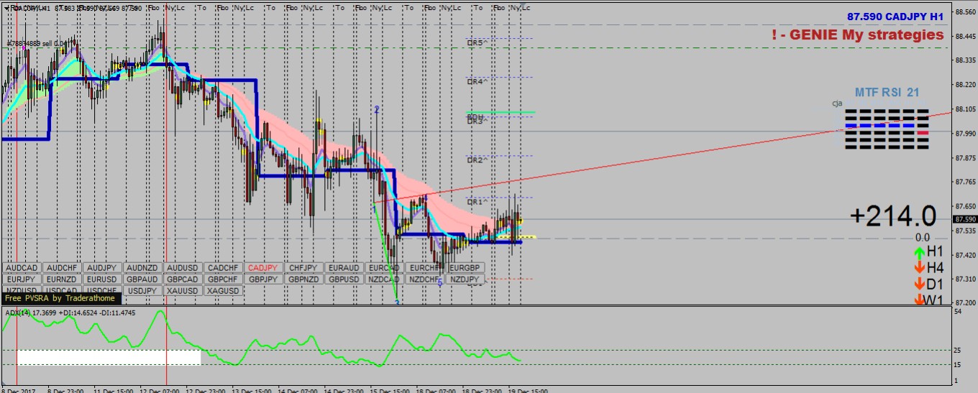978x393 pixels.
Task: Click current price tag 87.590 on axis
Action: (964, 219)
